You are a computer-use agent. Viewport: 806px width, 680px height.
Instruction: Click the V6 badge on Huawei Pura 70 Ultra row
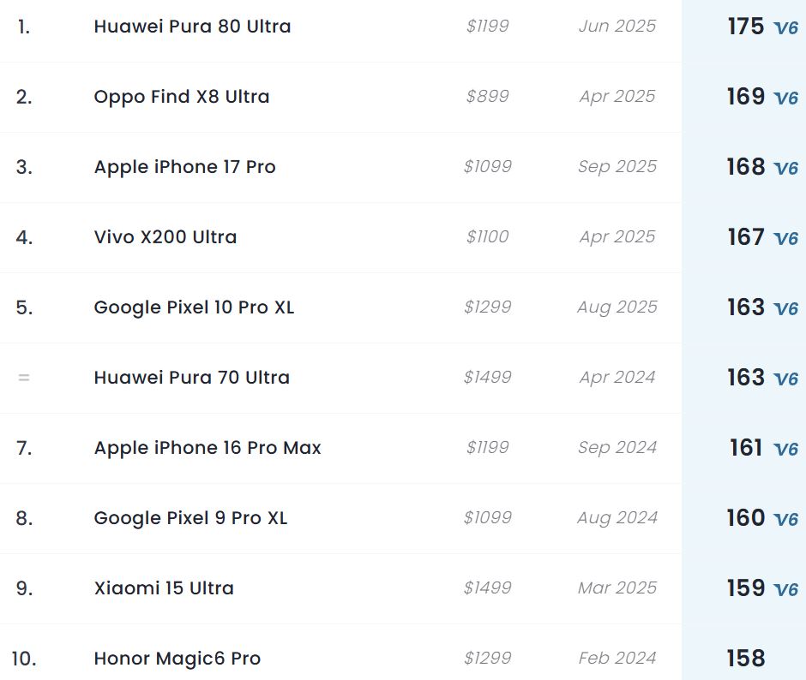(x=785, y=379)
